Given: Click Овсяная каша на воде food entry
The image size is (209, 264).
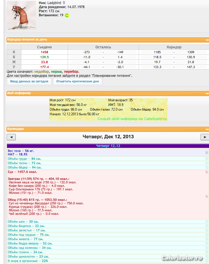Looking at the screenshot, I should click(x=43, y=182).
